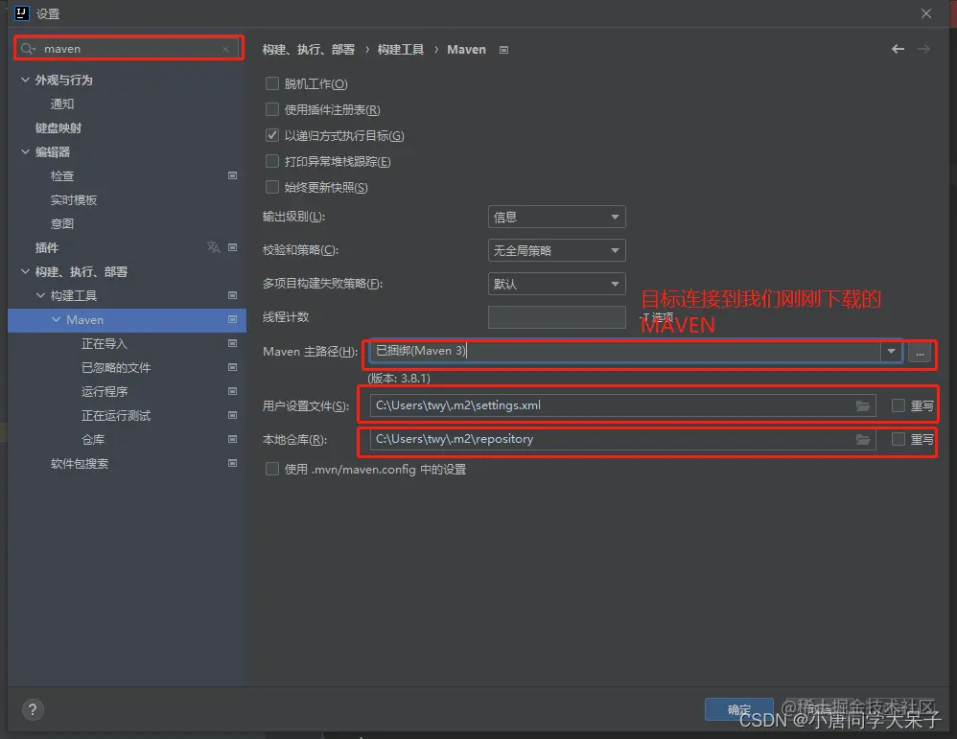Collapse 外观与行为 tree node
The image size is (957, 739).
[x=25, y=80]
